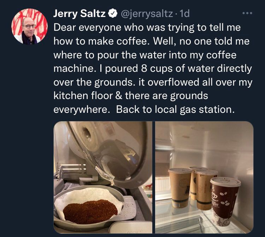
Task: Click the red coffee-bean patterned cup in the right photo
Action: (224, 201)
